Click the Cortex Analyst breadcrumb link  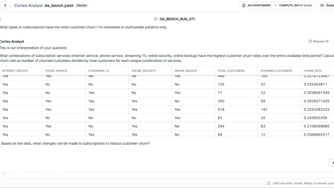tap(28, 6)
